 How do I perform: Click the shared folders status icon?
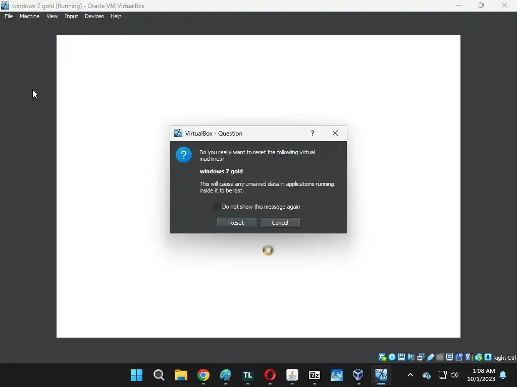(x=440, y=357)
